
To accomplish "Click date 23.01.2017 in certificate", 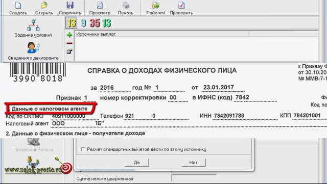I will [x=219, y=87].
